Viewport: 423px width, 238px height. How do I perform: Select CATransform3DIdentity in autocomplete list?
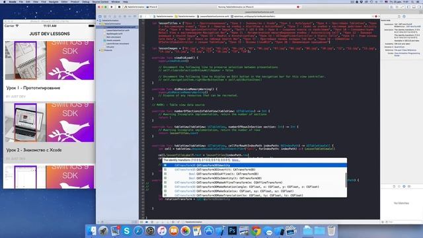tap(254, 165)
